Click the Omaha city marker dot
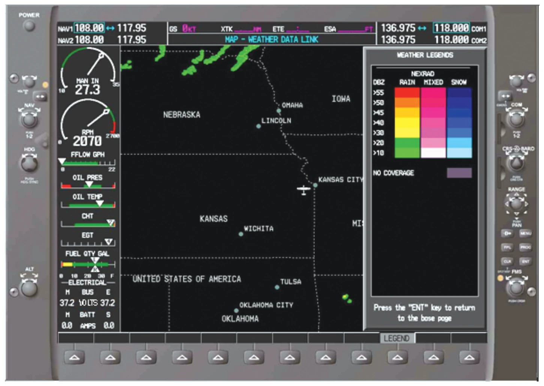The image size is (544, 386). tap(279, 111)
